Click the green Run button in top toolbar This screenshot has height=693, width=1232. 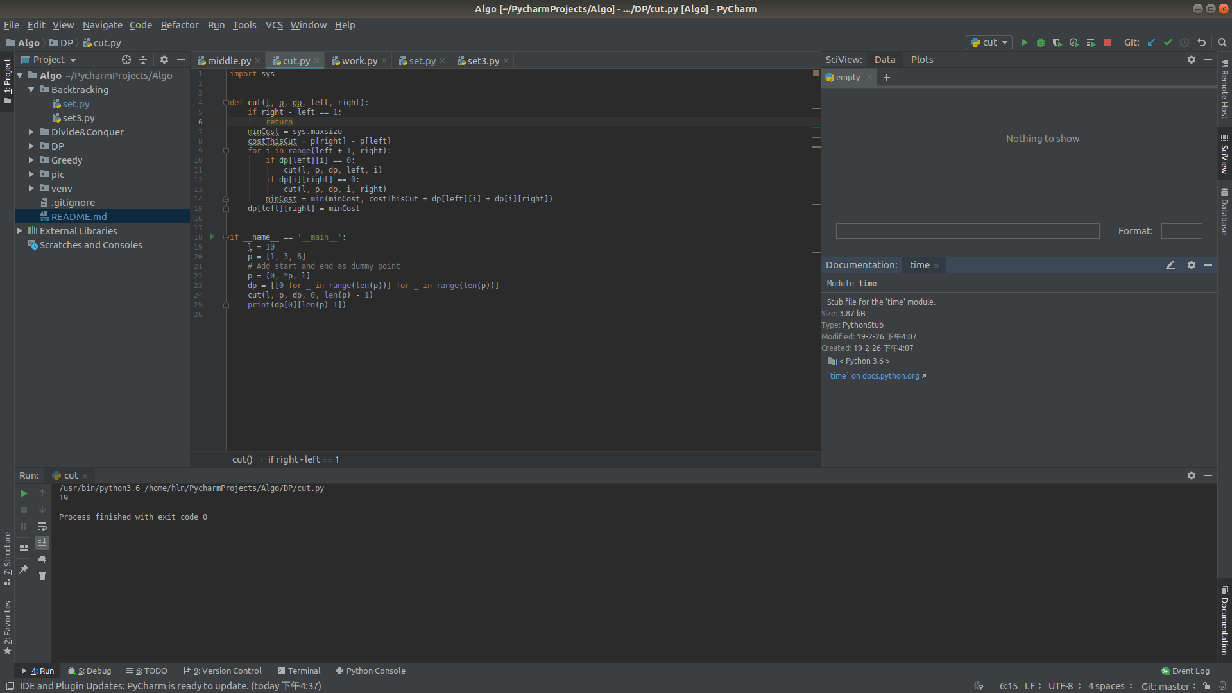(x=1024, y=42)
